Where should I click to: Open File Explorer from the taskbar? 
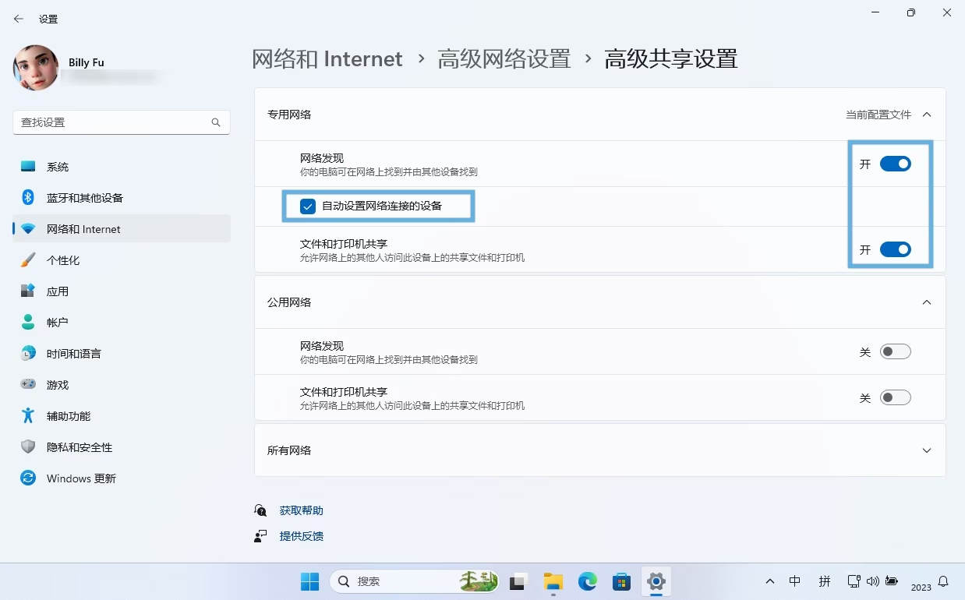(553, 581)
